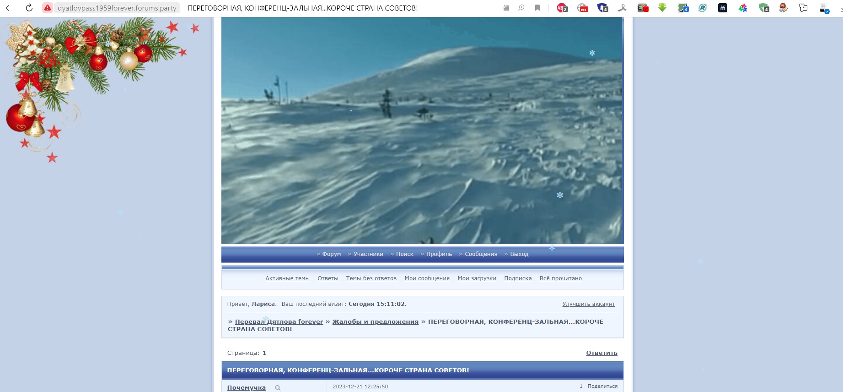Viewport: 843px width, 392px height.
Task: Go back with the browser back arrow
Action: [9, 8]
